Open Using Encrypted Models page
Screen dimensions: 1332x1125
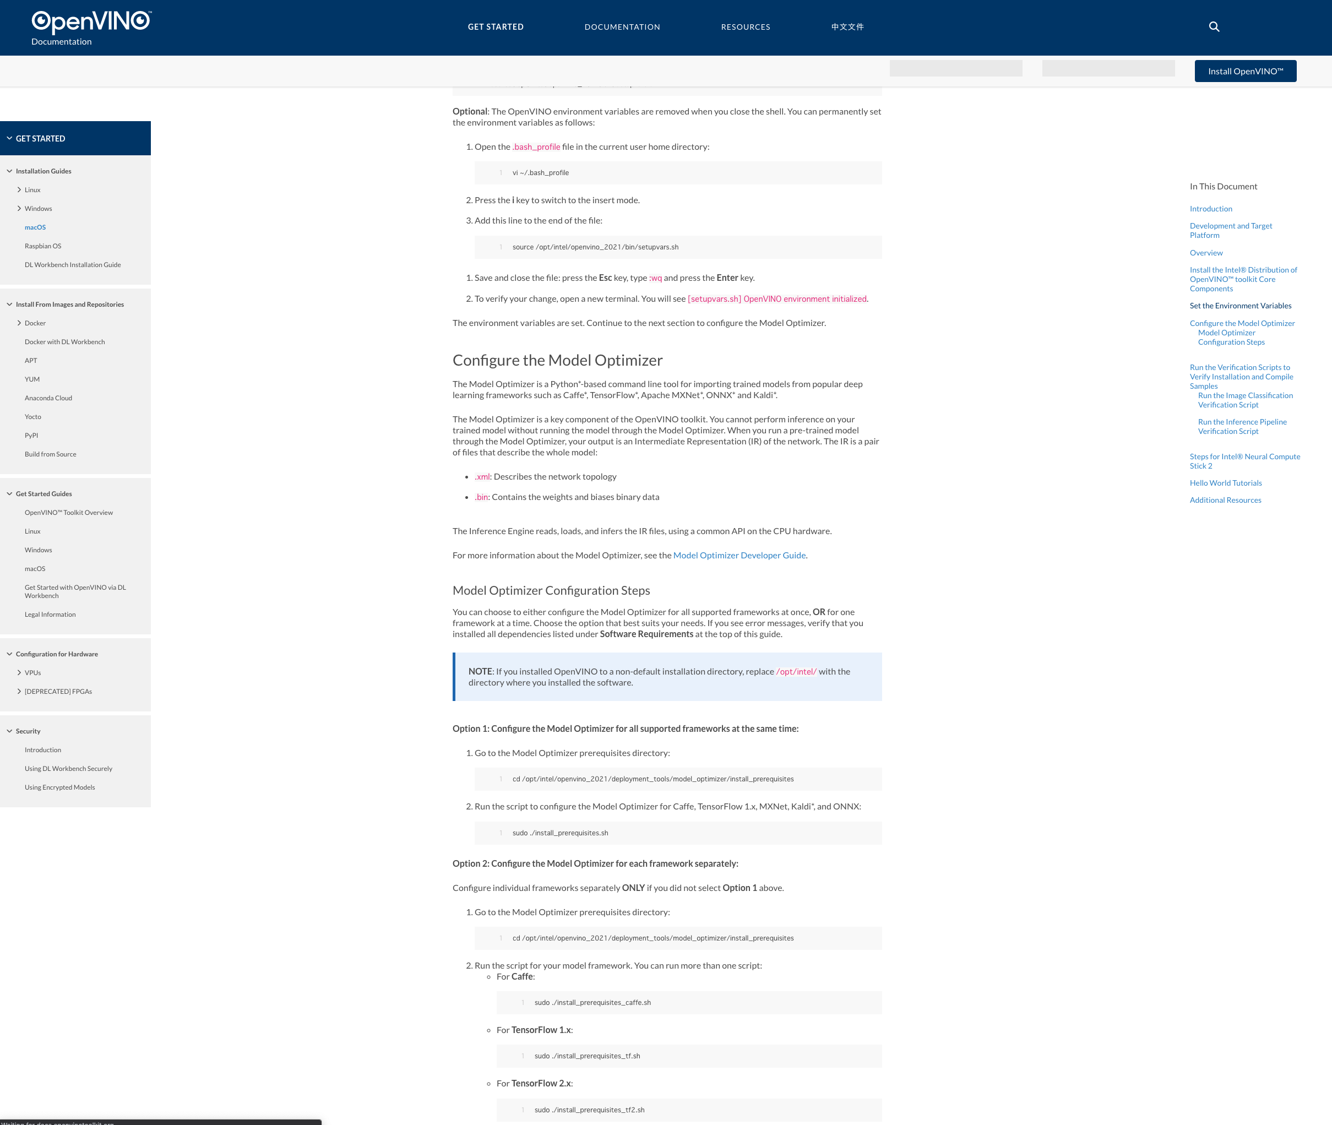(59, 787)
